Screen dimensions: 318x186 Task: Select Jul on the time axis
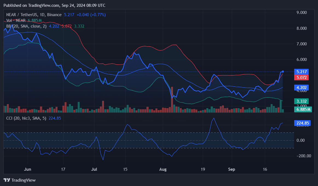(94, 169)
